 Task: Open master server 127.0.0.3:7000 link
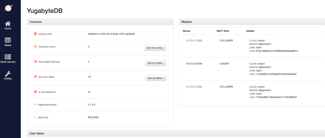(194, 87)
